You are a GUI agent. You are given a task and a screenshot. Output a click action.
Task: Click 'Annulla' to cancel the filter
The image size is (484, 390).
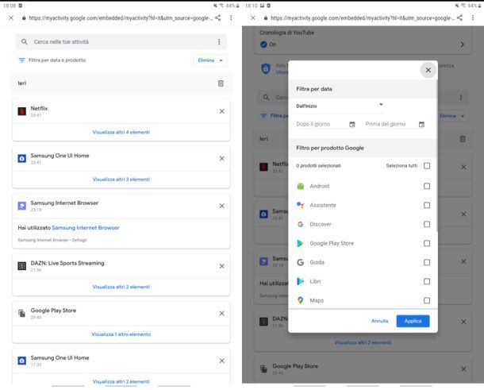pyautogui.click(x=380, y=321)
